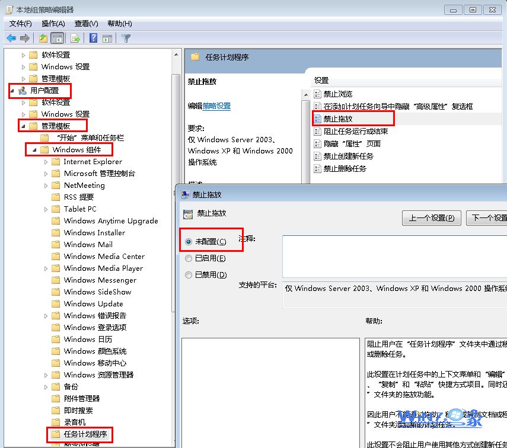Screen dimensions: 507x448
Task: Click the 禁止删除任务 policy icon
Action: tap(317, 169)
